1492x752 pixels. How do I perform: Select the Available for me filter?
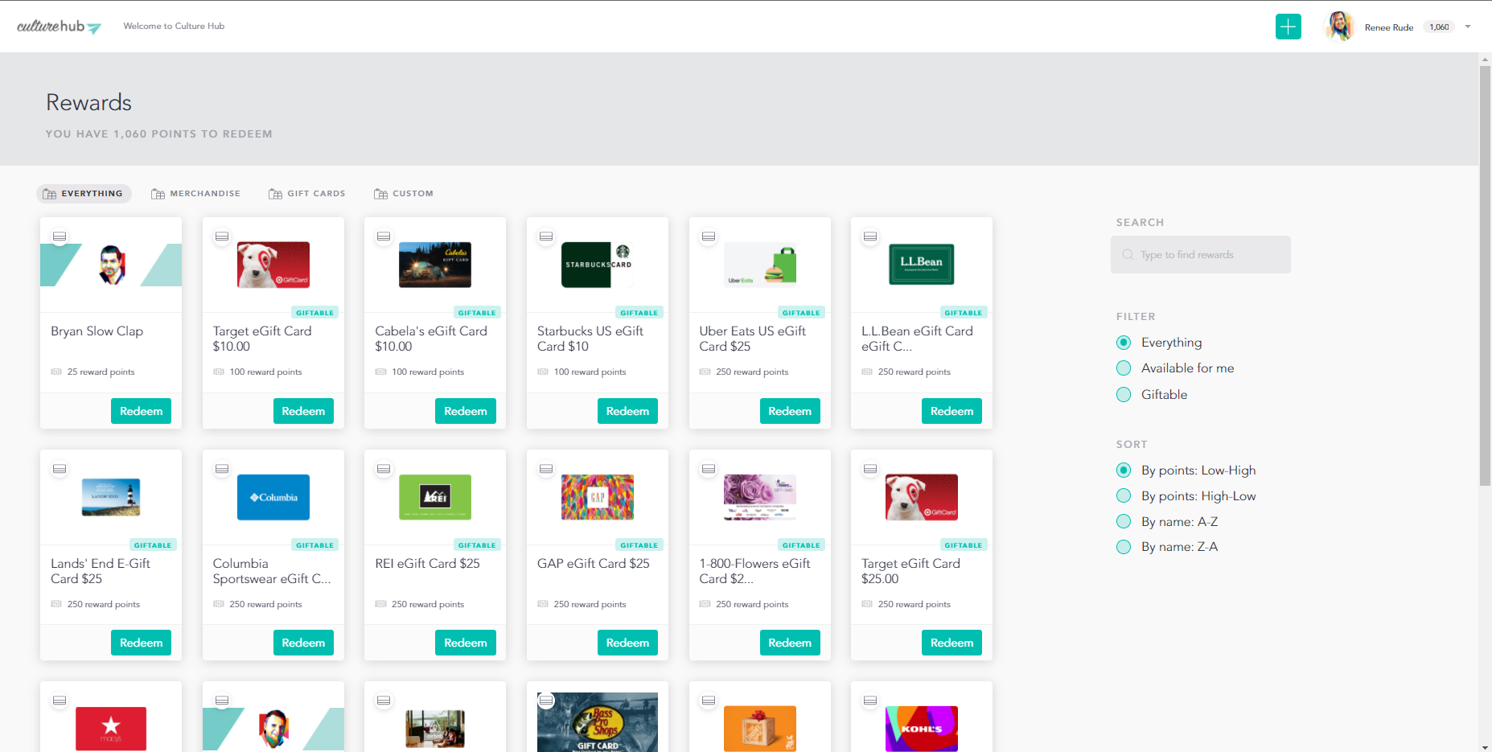(1175, 368)
